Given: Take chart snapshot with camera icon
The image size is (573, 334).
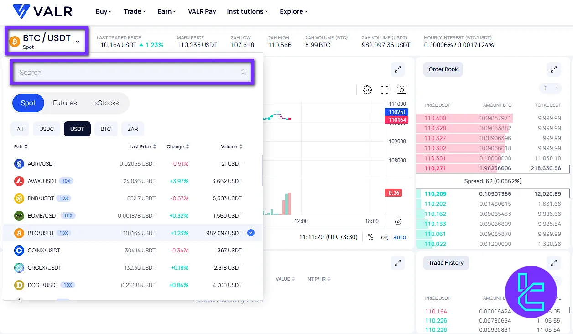Looking at the screenshot, I should pos(401,90).
